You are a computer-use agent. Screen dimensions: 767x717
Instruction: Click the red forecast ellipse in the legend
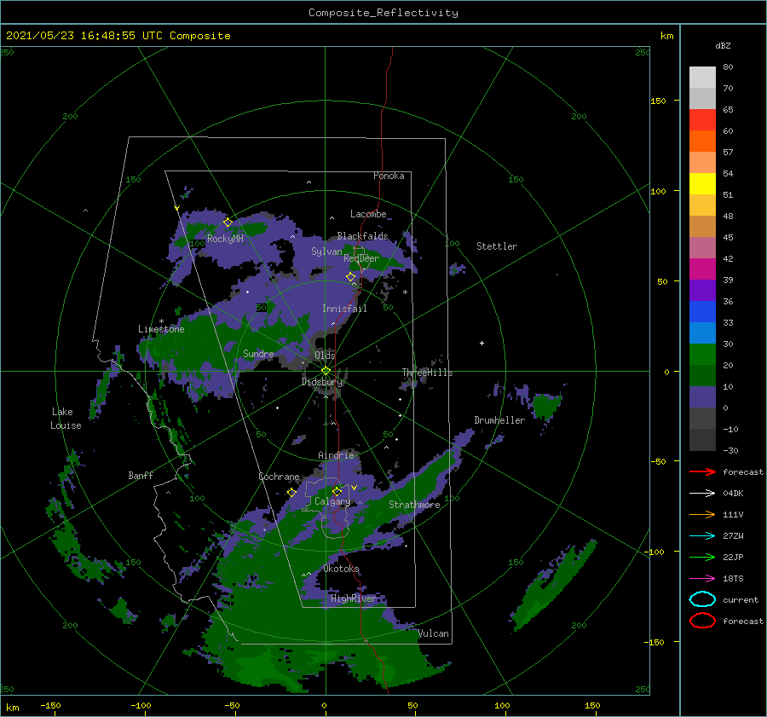pos(702,621)
